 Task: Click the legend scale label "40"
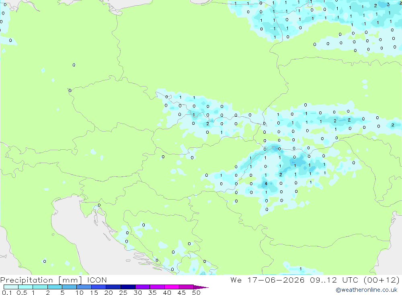coord(167,293)
